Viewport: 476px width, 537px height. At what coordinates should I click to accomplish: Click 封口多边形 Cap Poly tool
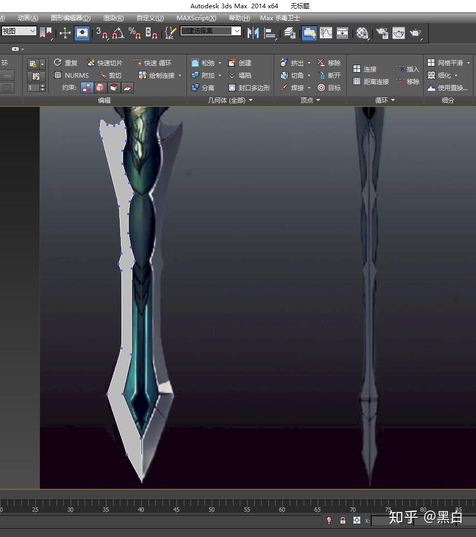point(249,88)
